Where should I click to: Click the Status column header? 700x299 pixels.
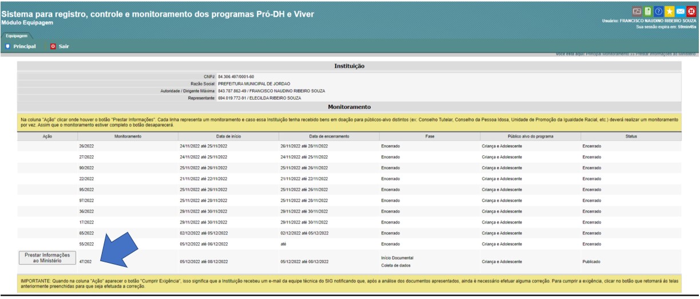pos(631,136)
